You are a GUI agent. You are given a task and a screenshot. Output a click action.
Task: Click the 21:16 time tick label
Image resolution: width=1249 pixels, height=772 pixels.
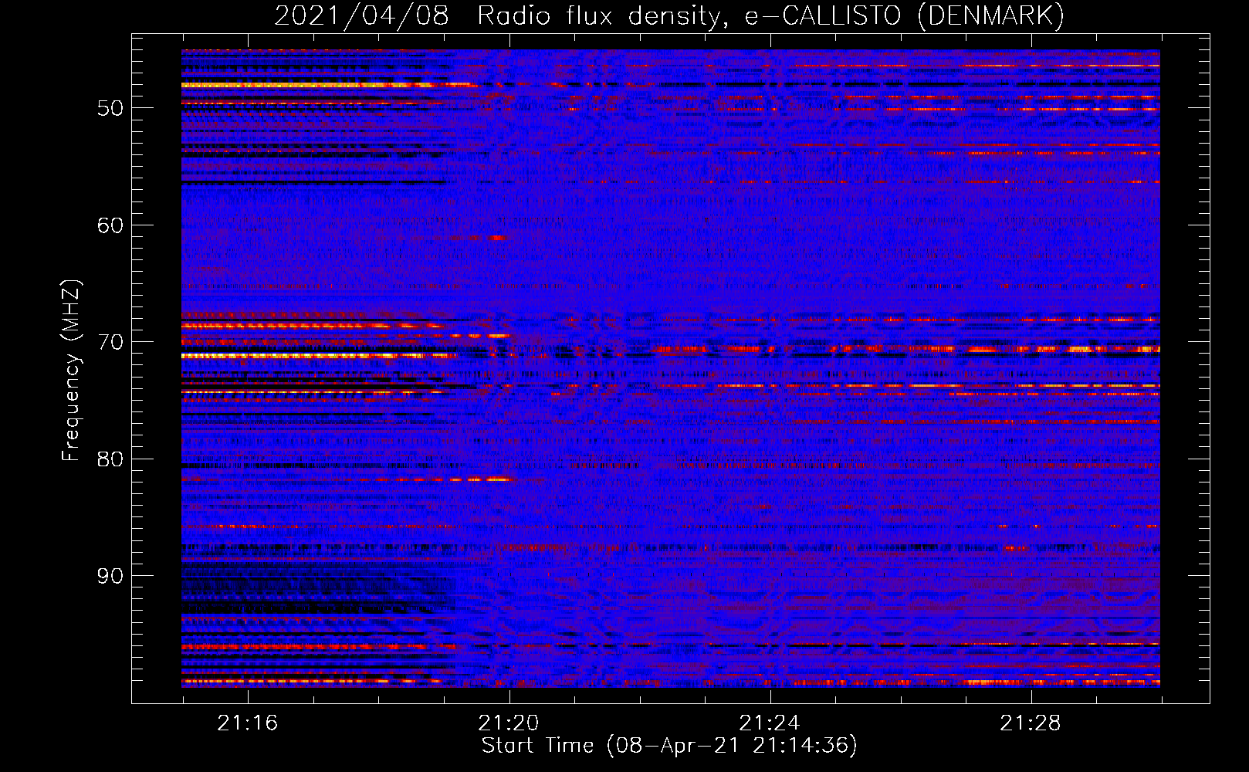pyautogui.click(x=248, y=723)
